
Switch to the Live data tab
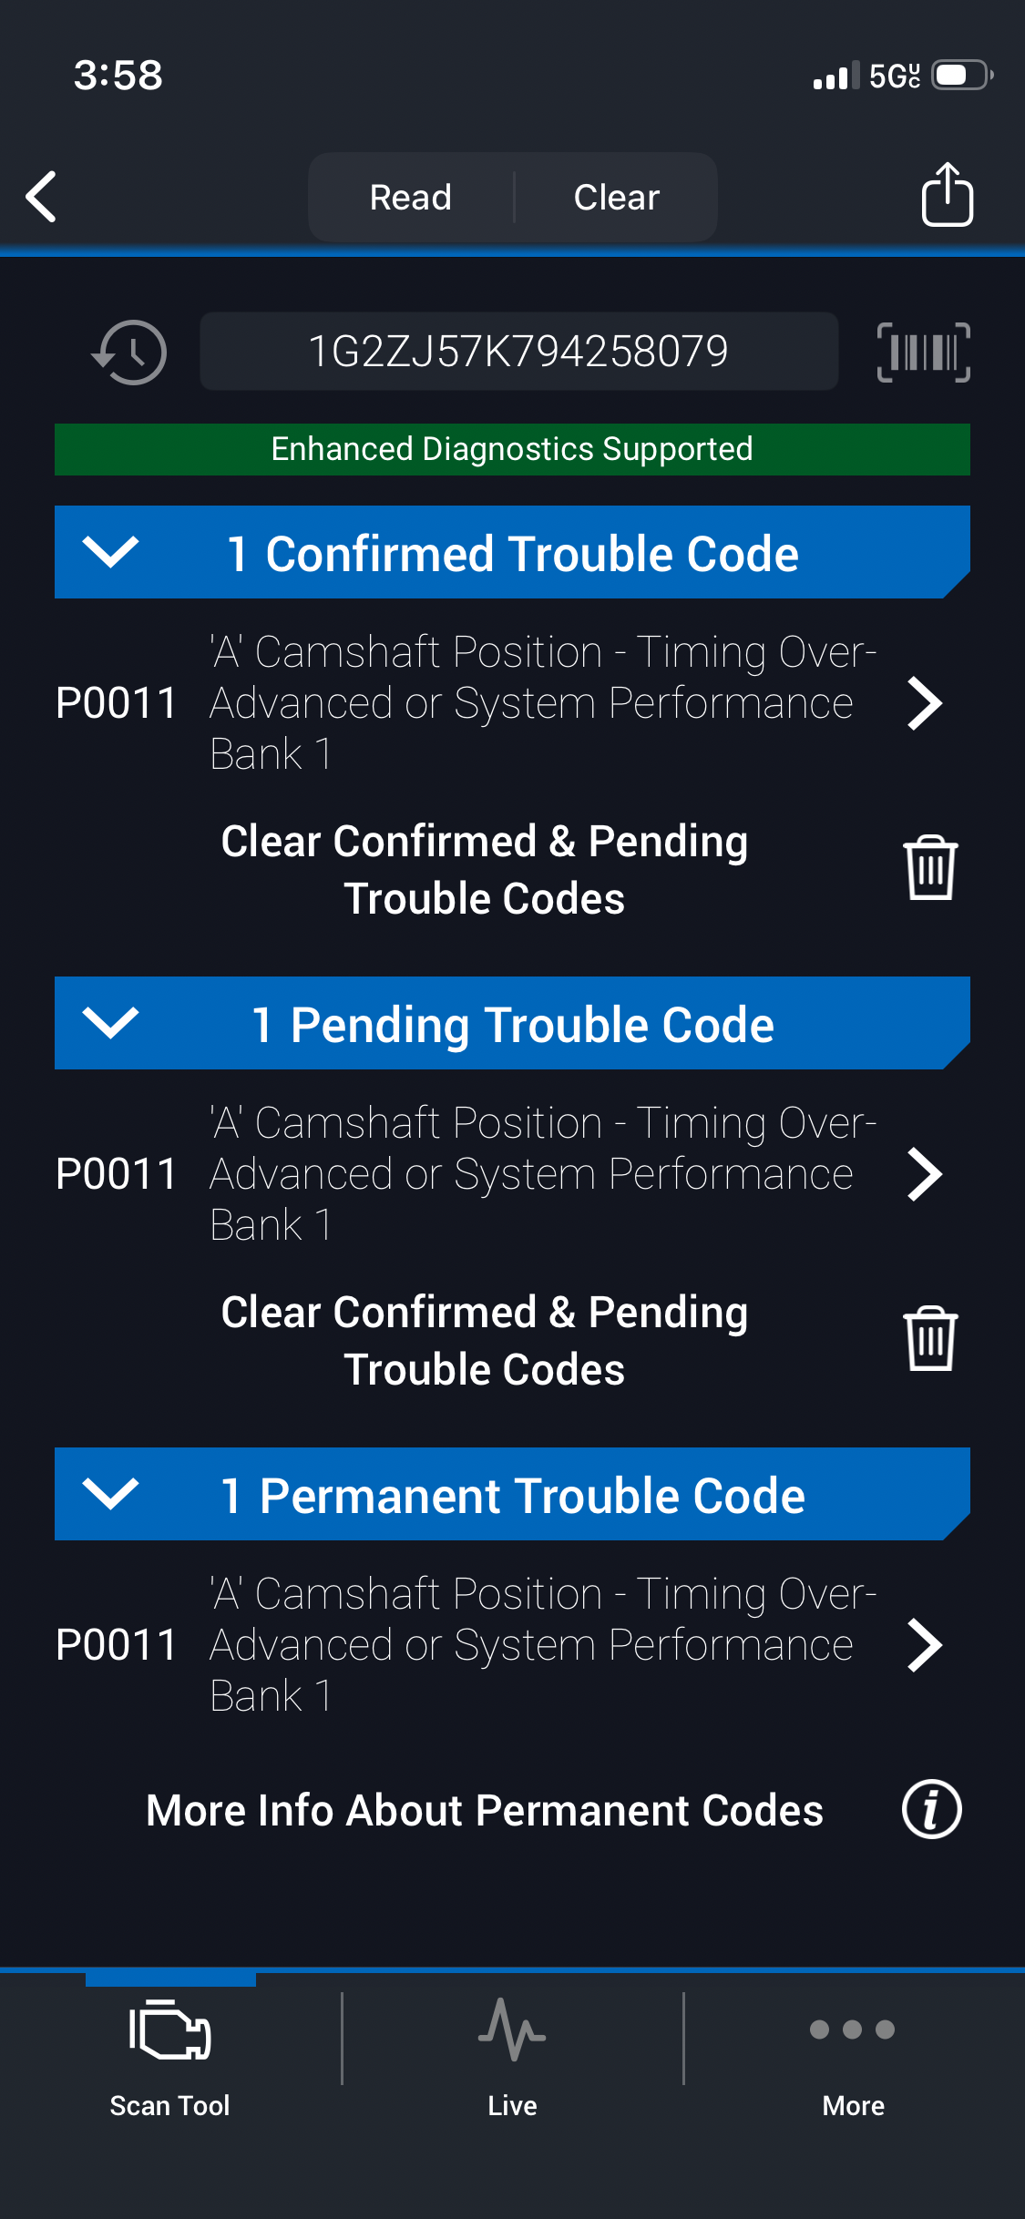tap(512, 2050)
